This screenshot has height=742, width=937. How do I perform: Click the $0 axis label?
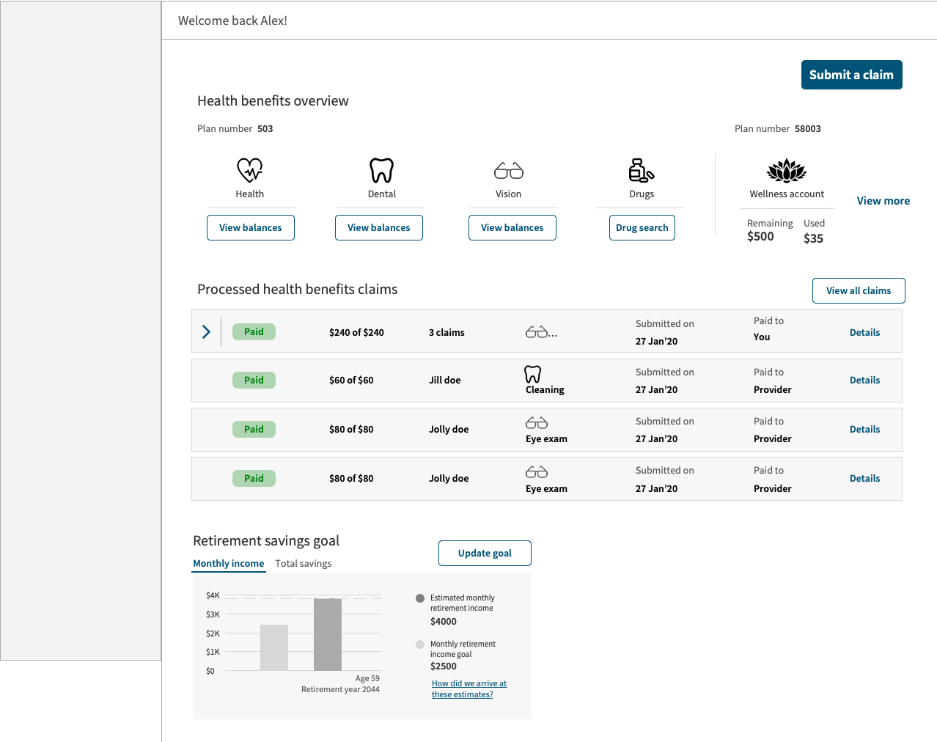pos(210,671)
